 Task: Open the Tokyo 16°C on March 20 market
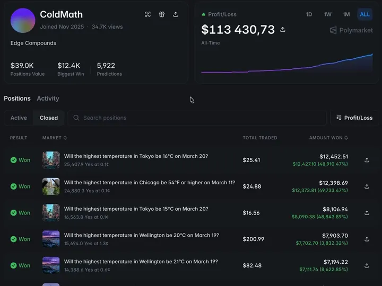pyautogui.click(x=136, y=156)
